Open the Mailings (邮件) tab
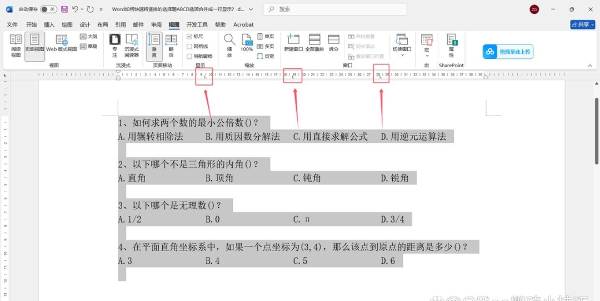Viewport: 600px width, 301px height. (138, 24)
